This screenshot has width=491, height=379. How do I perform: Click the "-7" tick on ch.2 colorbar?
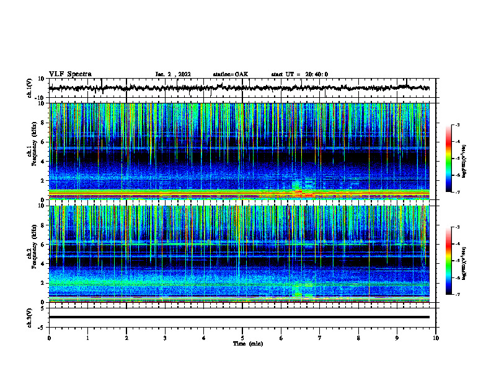(457, 295)
